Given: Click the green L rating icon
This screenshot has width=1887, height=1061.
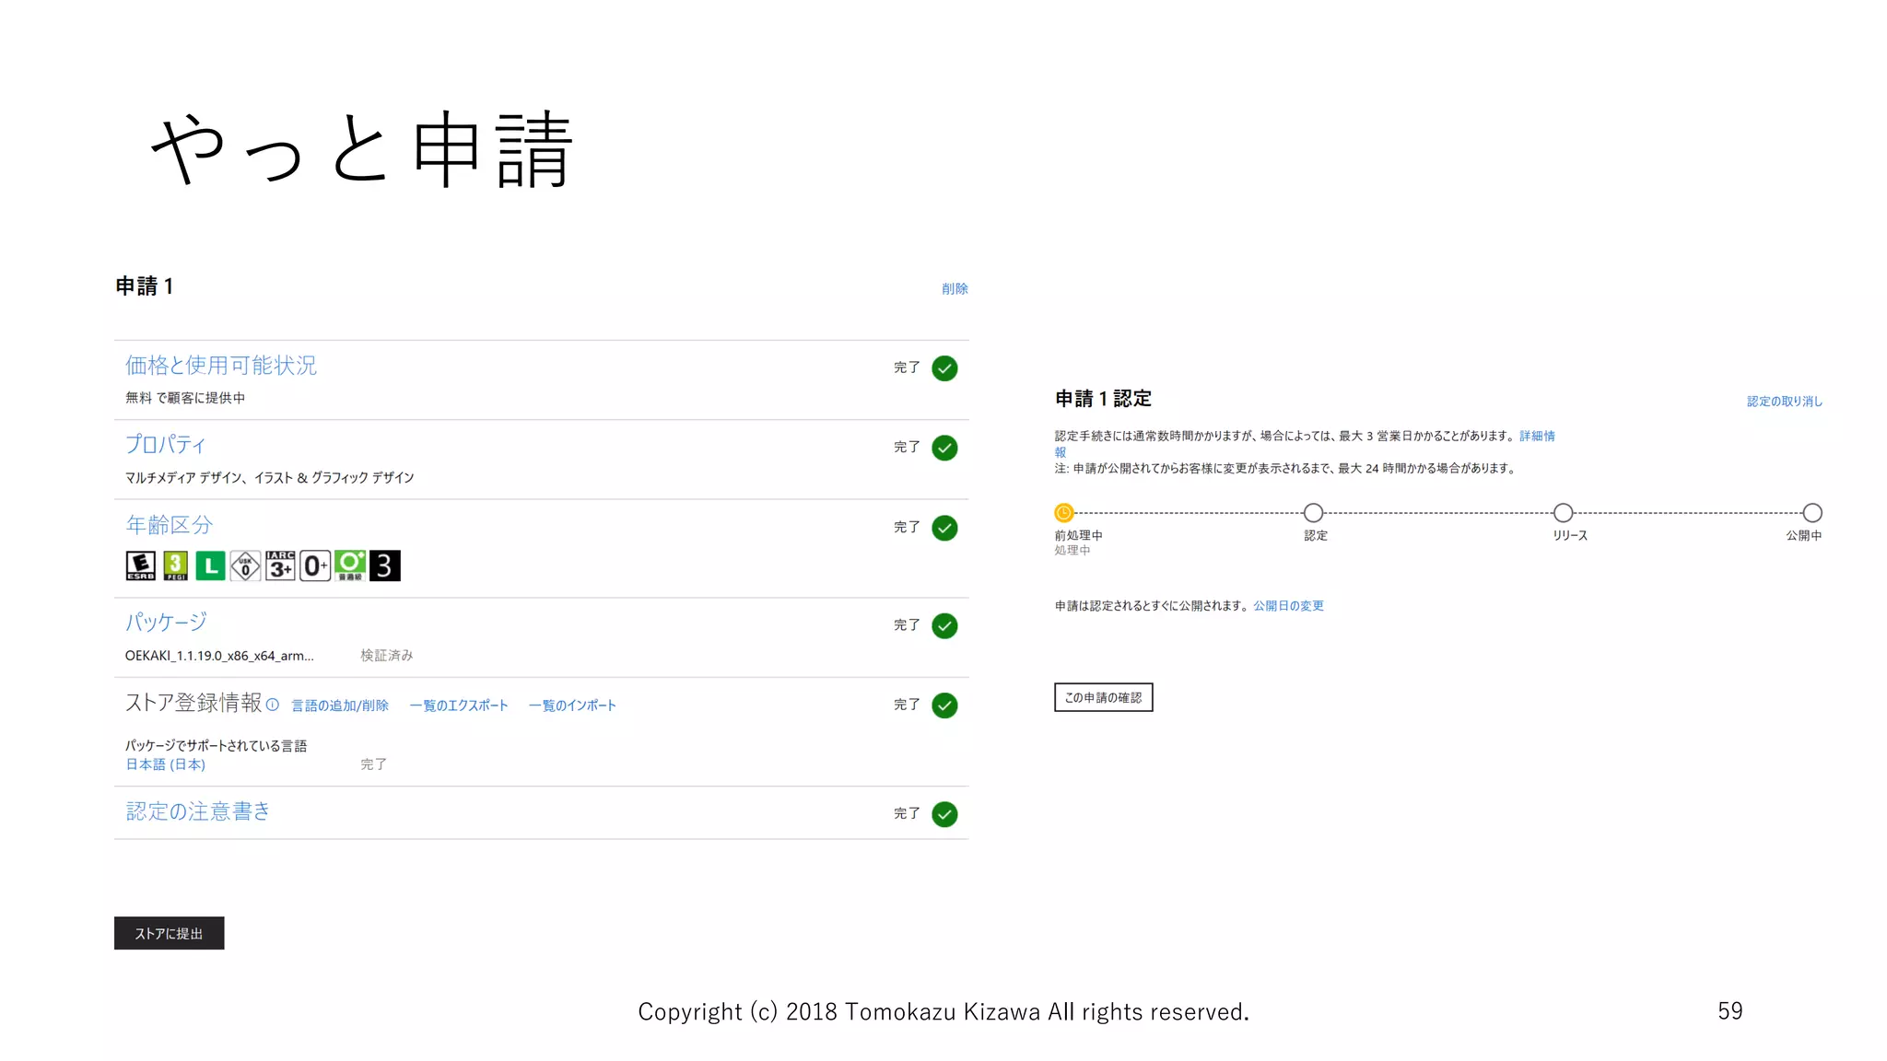Looking at the screenshot, I should tap(210, 565).
